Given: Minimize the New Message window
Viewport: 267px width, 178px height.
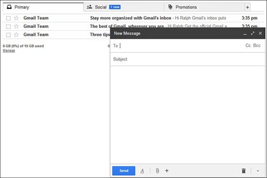Looking at the screenshot, I should (245, 34).
